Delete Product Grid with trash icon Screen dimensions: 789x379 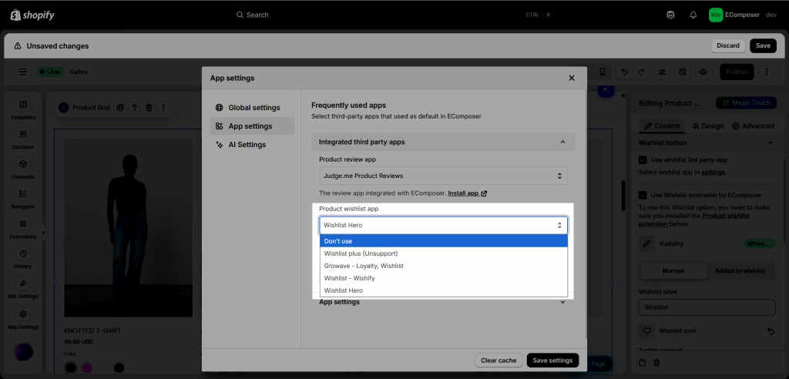tap(149, 107)
